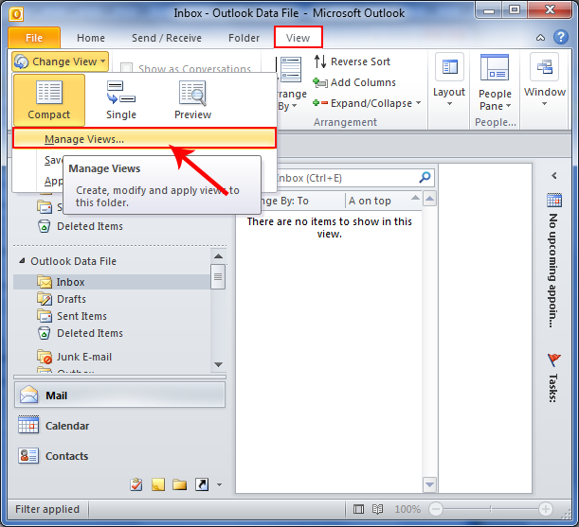Open Tasks via clipboard icon in navigation pane
Viewport: 579px width, 527px height.
[136, 484]
